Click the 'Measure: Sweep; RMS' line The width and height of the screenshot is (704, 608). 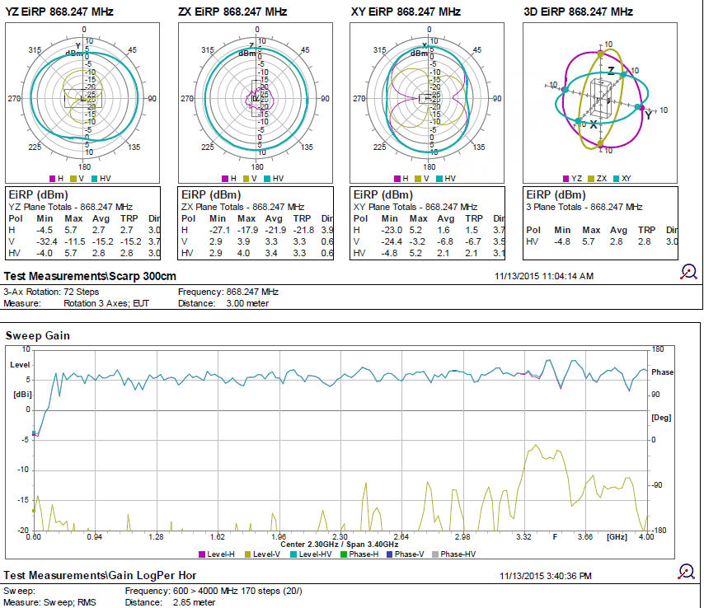tap(49, 602)
